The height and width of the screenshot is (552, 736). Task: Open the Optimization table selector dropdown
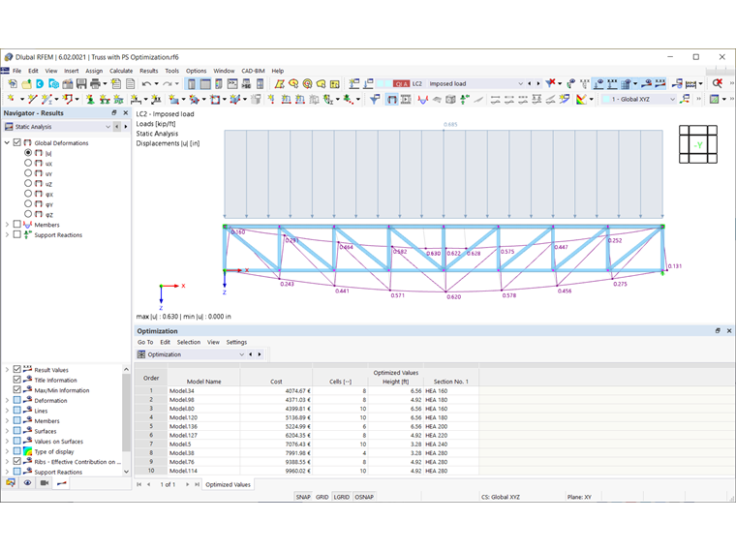[241, 354]
